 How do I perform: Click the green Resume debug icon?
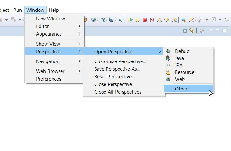pyautogui.click(x=130, y=20)
